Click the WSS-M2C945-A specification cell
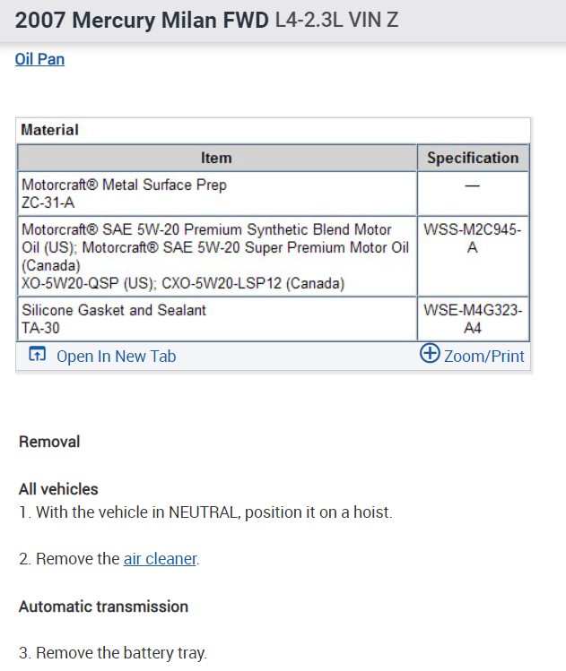The image size is (566, 671). 473,238
